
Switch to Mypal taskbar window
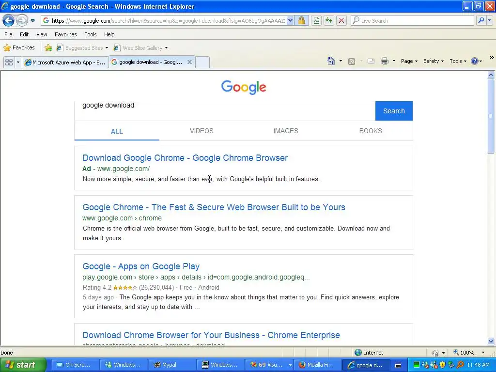(172, 365)
